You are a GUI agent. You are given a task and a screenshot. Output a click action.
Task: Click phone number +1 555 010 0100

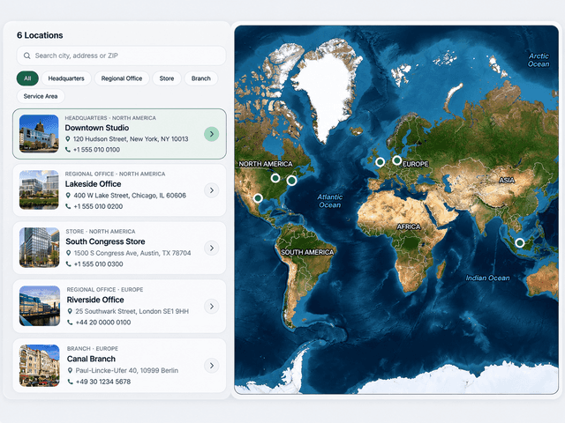click(96, 150)
